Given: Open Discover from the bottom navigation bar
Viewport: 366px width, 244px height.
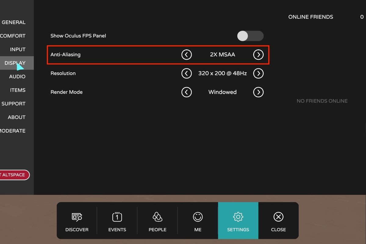Looking at the screenshot, I should (77, 221).
